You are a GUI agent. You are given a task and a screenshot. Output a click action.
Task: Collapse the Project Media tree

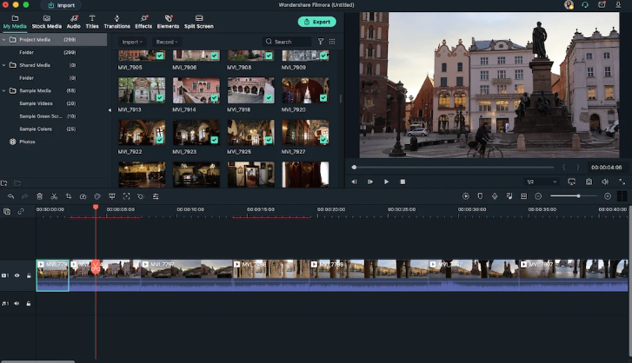pos(4,39)
